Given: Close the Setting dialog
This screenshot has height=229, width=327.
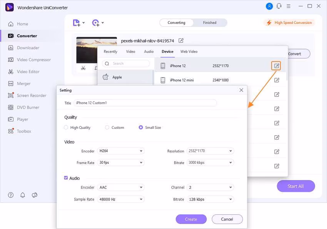Looking at the screenshot, I should click(x=241, y=90).
